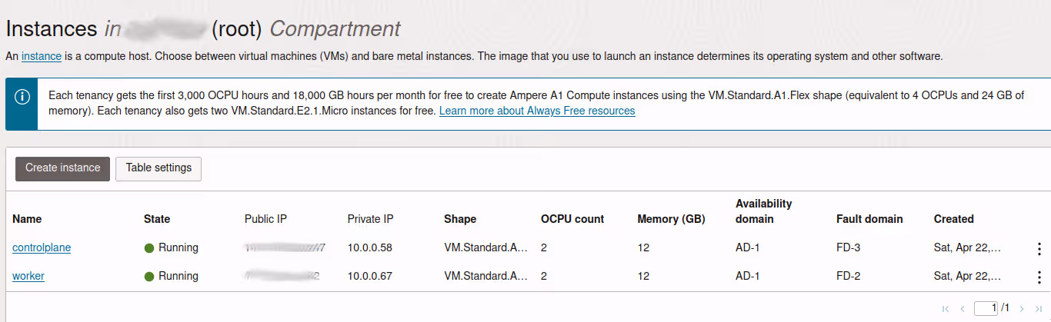The height and width of the screenshot is (322, 1051).
Task: Jump to last page of table
Action: [1038, 309]
